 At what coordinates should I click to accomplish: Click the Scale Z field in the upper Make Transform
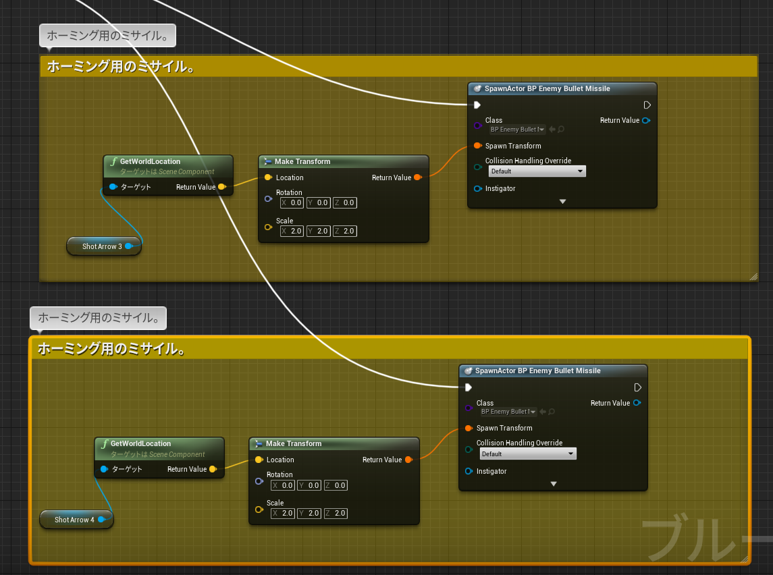click(344, 231)
